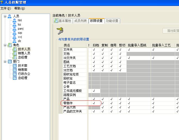Select the panj user icon
The image size is (179, 140).
tap(15, 29)
